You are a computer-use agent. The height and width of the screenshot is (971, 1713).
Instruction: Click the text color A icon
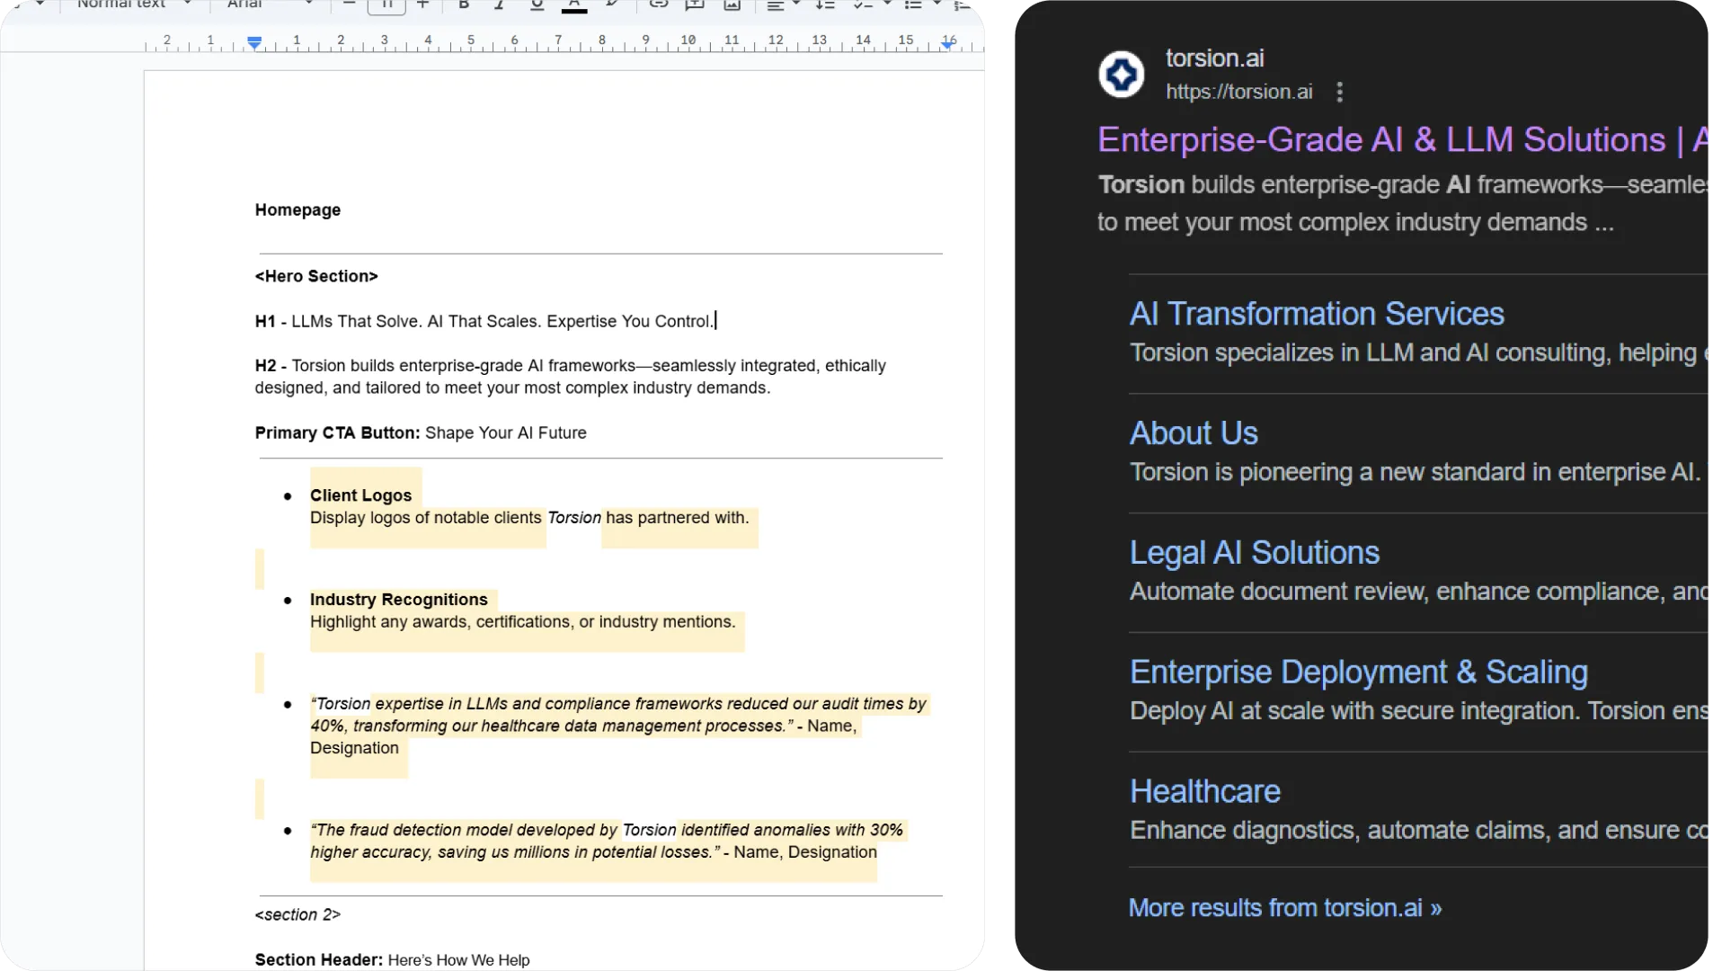tap(573, 5)
